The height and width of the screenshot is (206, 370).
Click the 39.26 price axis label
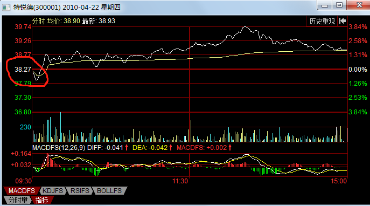click(23, 41)
